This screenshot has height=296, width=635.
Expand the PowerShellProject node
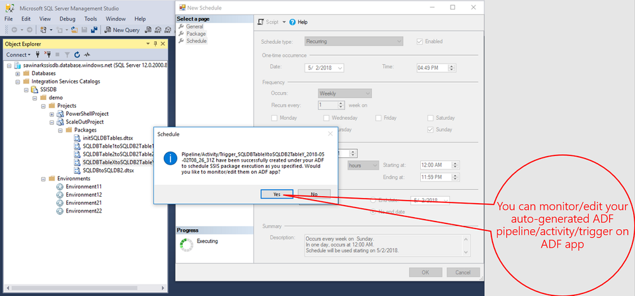52,114
